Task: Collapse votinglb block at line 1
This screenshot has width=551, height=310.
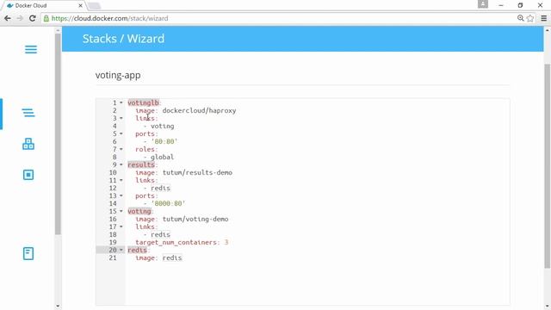Action: (121, 102)
